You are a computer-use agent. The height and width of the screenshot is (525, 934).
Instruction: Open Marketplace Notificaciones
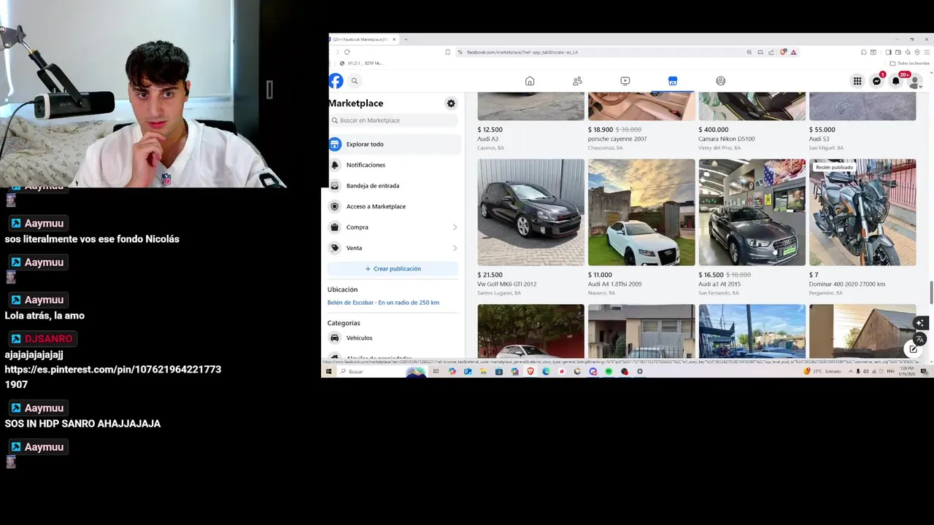coord(394,165)
